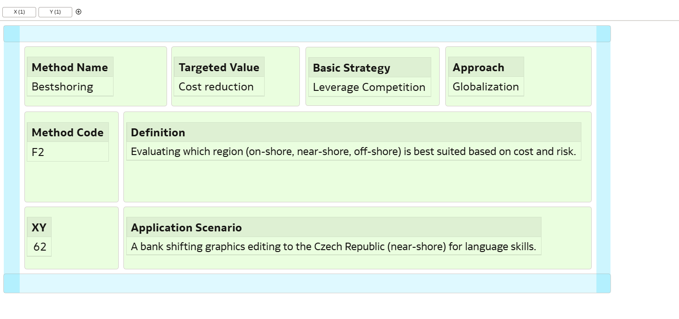Select the Globalization value
Image resolution: width=679 pixels, height=319 pixels.
[486, 87]
